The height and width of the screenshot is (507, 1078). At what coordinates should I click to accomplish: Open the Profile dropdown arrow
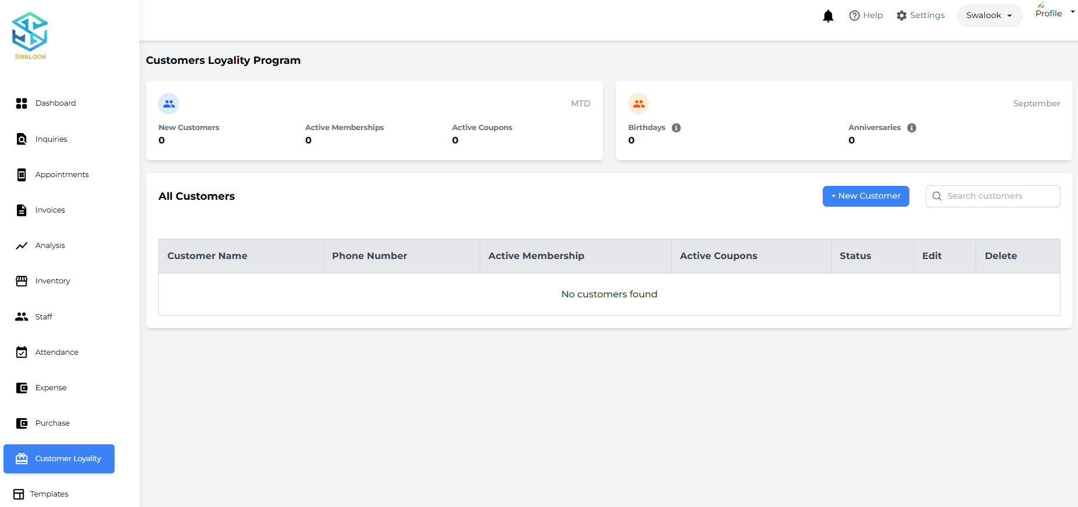(1072, 12)
